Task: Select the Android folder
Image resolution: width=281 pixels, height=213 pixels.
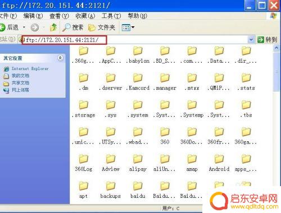Action: [x=219, y=163]
